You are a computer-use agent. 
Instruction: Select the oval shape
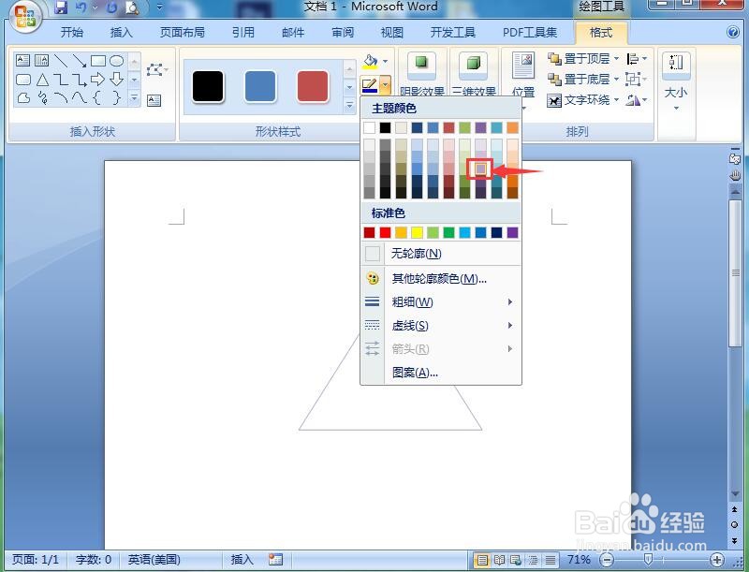coord(116,60)
